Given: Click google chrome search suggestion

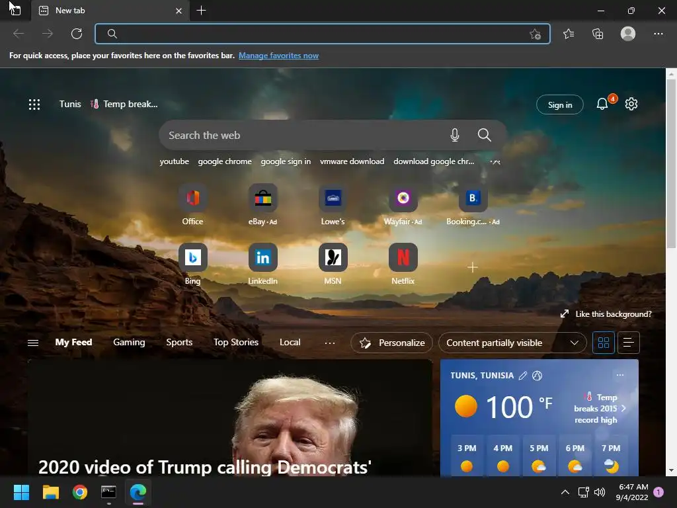Looking at the screenshot, I should pyautogui.click(x=225, y=161).
